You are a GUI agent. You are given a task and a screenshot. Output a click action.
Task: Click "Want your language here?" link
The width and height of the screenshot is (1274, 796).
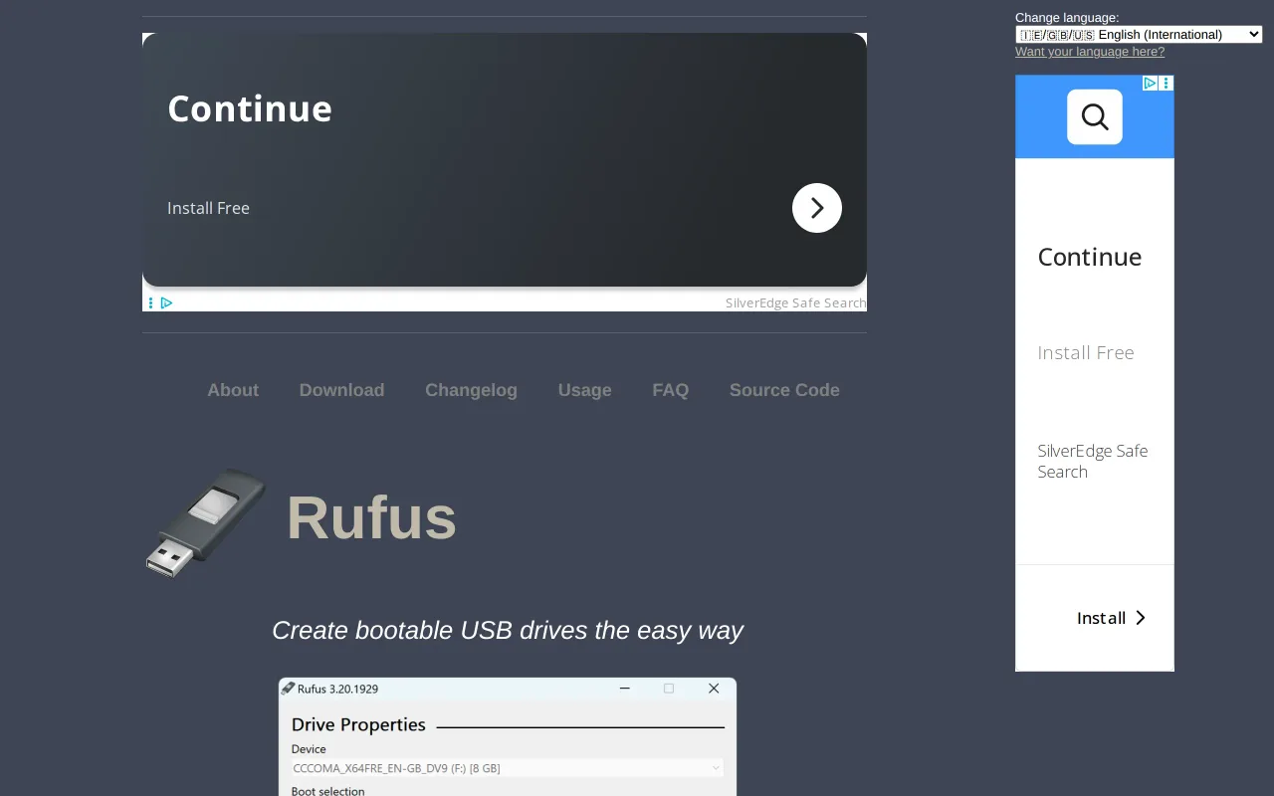[1090, 52]
